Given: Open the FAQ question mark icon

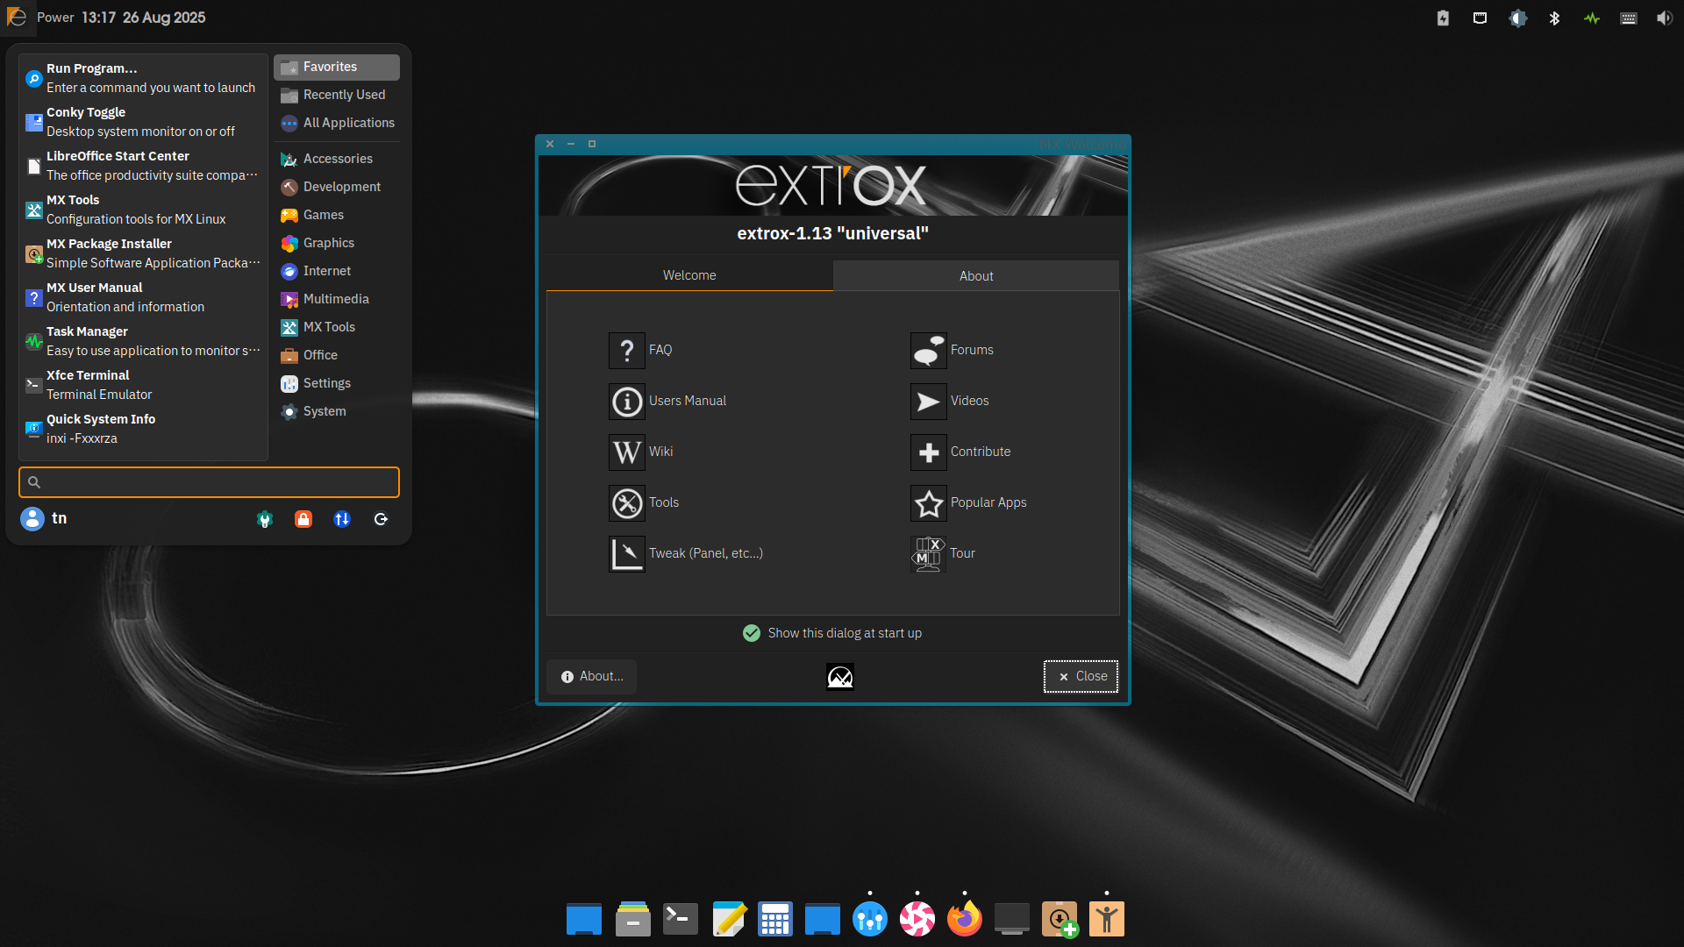Looking at the screenshot, I should pos(626,351).
